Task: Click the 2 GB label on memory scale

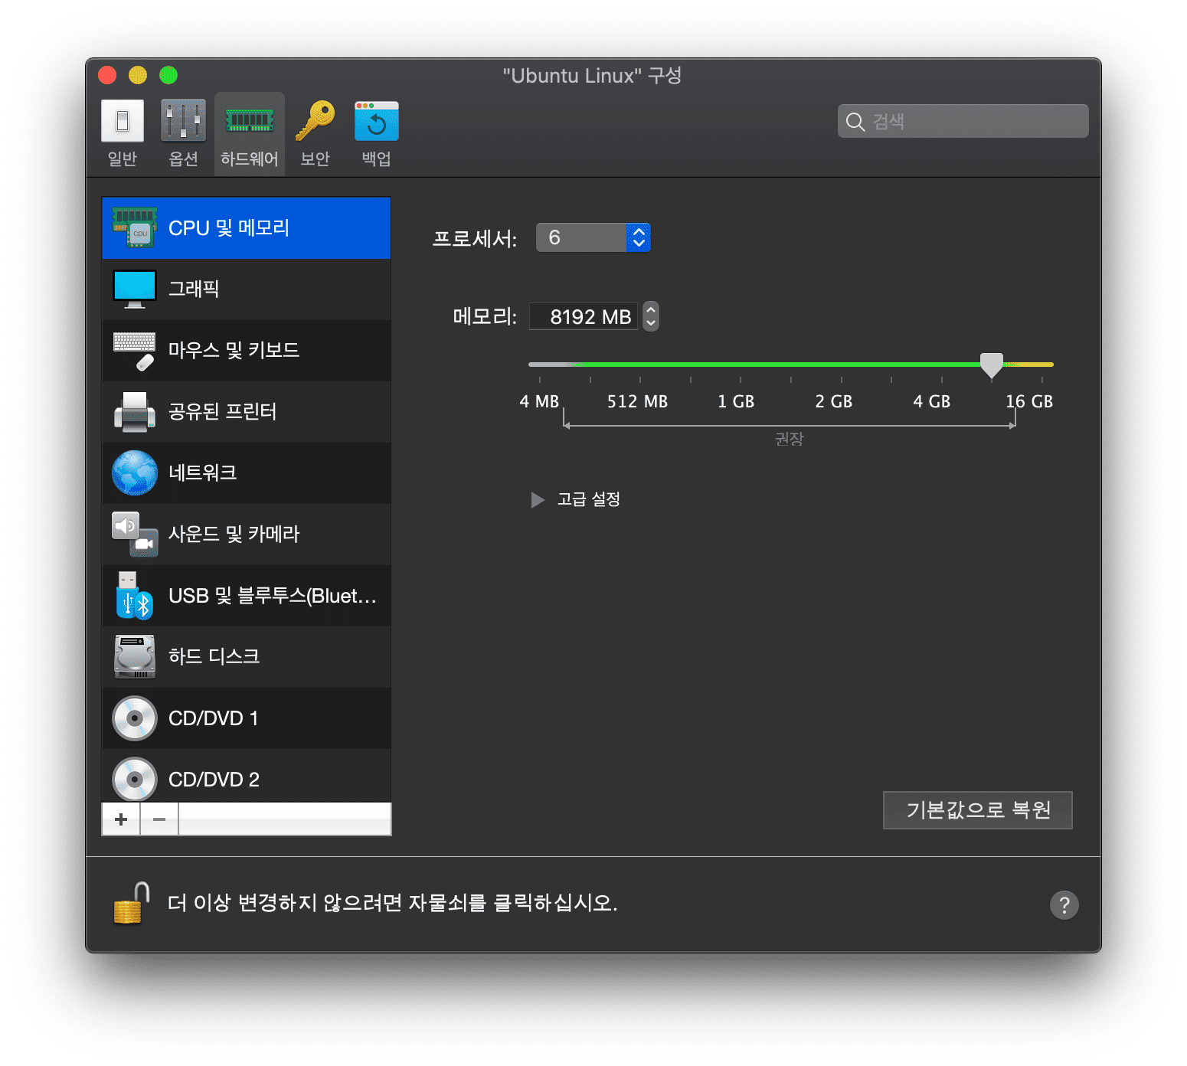Action: pos(833,402)
